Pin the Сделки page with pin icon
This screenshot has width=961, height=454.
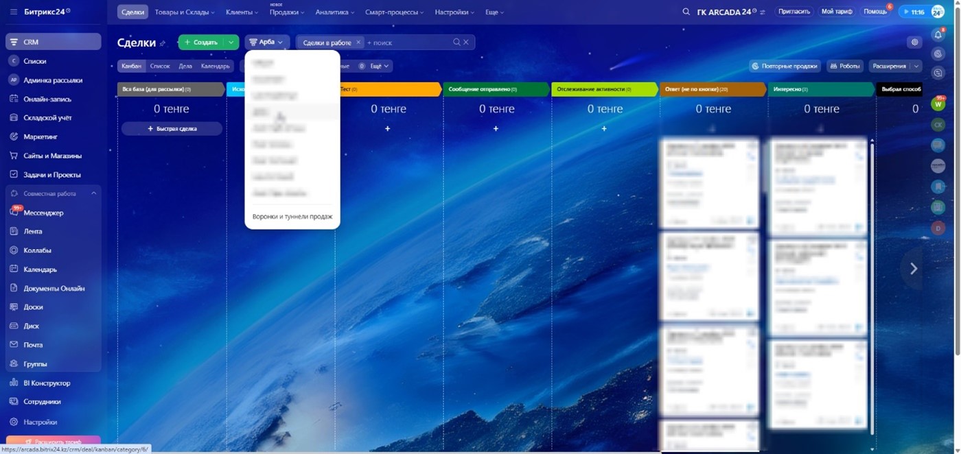click(163, 43)
